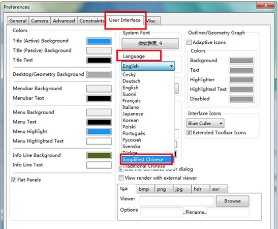Close the Preferences window

click(x=265, y=6)
